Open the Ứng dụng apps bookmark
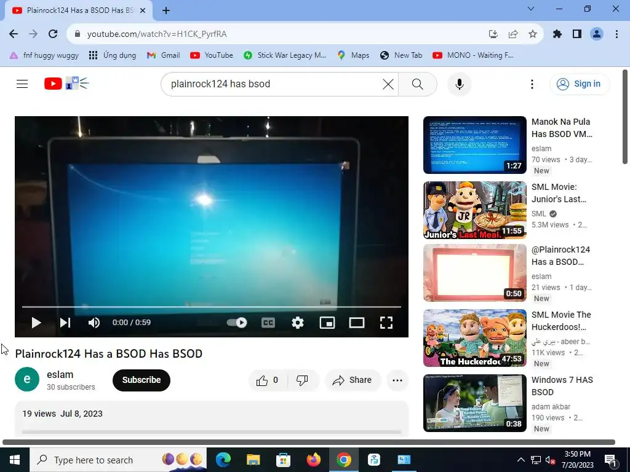630x472 pixels. (x=113, y=55)
